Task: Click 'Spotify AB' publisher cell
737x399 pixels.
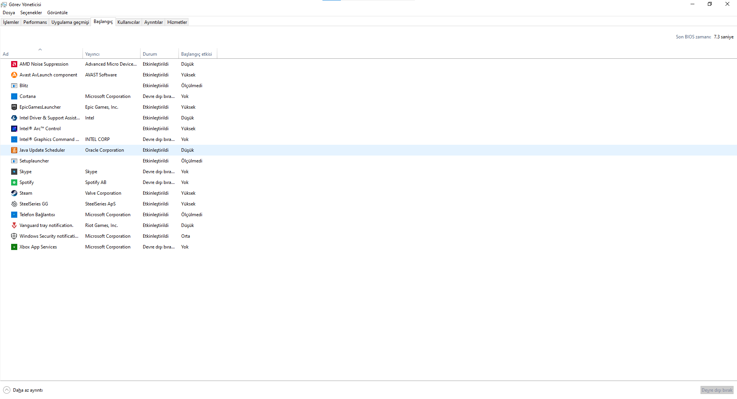Action: [x=96, y=182]
